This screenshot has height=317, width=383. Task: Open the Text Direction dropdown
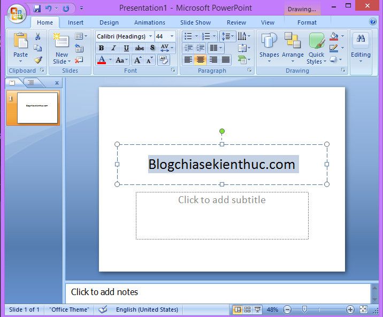pos(244,36)
